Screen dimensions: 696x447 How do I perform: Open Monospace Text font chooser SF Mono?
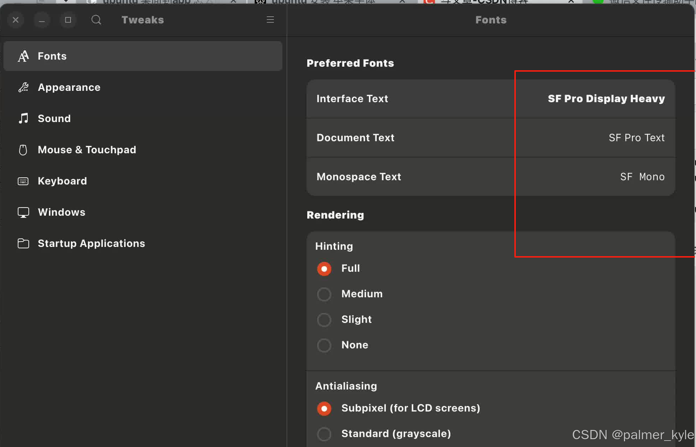coord(642,177)
